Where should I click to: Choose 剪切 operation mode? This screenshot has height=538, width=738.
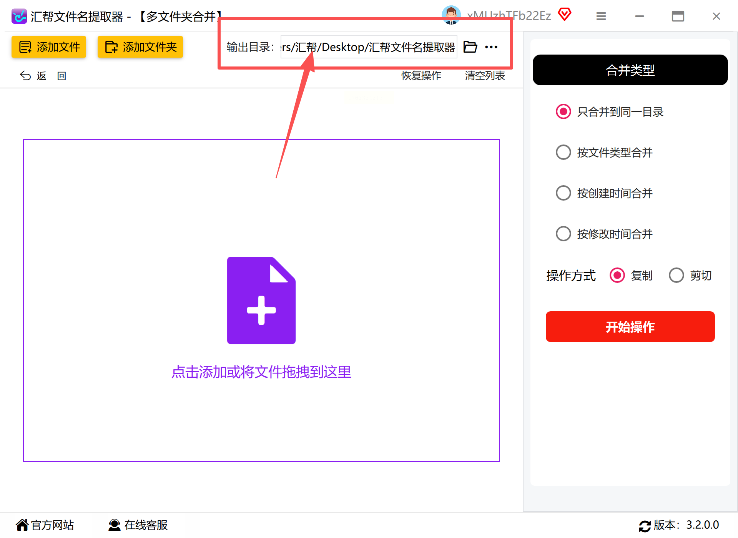point(676,276)
